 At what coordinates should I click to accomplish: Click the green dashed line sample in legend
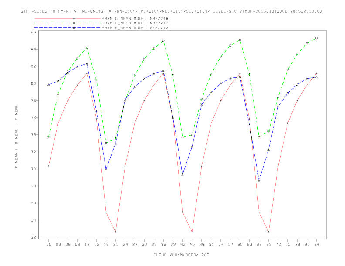pyautogui.click(x=68, y=23)
